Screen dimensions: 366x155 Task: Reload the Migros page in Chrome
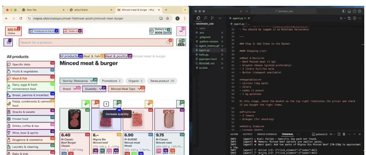21,18
